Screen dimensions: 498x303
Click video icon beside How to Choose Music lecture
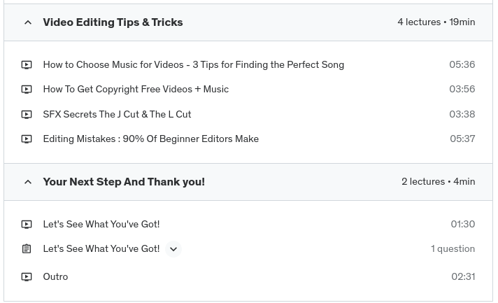coord(27,65)
